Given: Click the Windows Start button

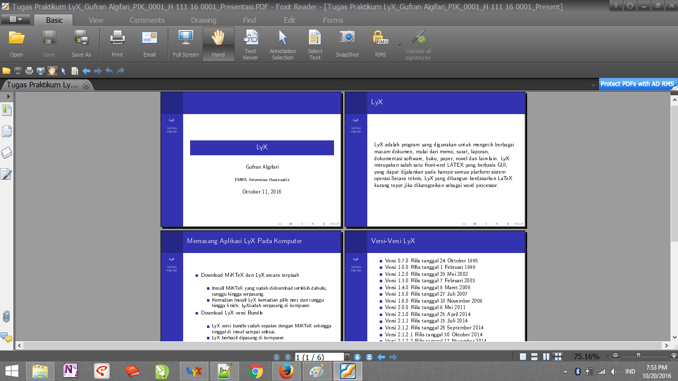Looking at the screenshot, I should click(x=12, y=371).
